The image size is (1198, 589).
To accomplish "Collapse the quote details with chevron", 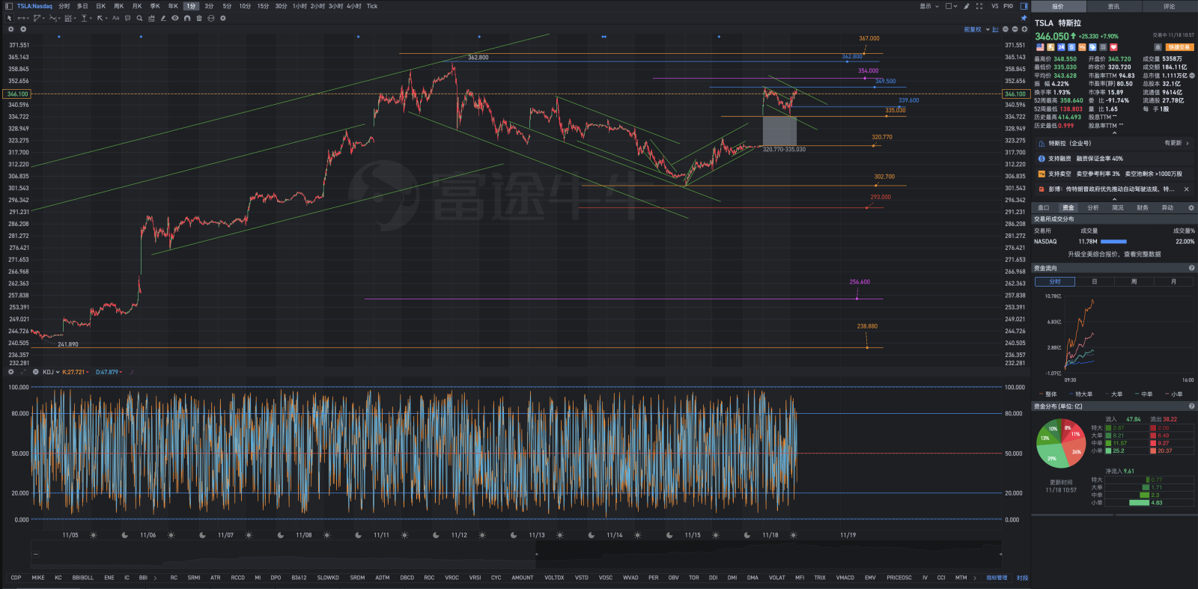I will point(1114,133).
